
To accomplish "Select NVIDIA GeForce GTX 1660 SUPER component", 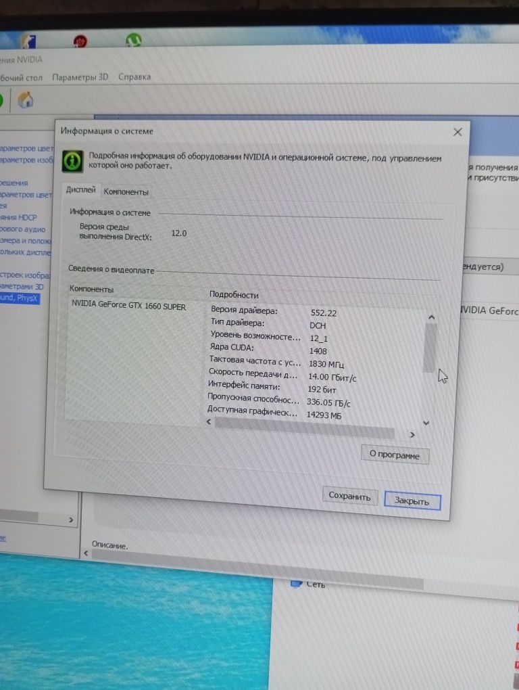I will [x=129, y=306].
